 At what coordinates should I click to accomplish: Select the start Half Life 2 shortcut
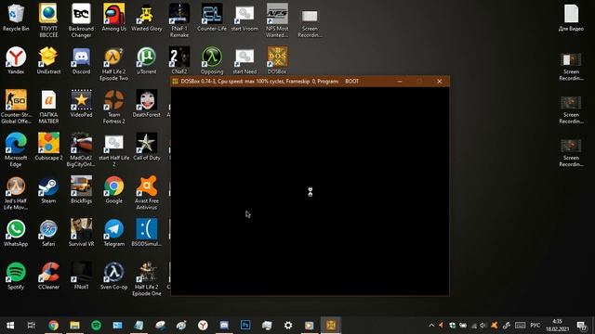113,150
